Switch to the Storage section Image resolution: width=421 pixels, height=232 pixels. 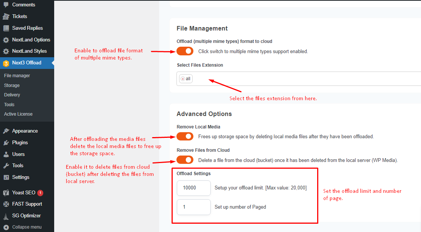point(12,85)
